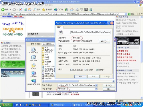143x107 pixels.
Task: Open the 마이홈 호스팅 신청 link
Action: coord(125,57)
